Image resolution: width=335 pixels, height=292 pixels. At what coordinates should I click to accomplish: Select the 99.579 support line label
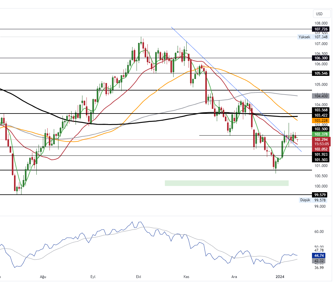[x=321, y=195]
